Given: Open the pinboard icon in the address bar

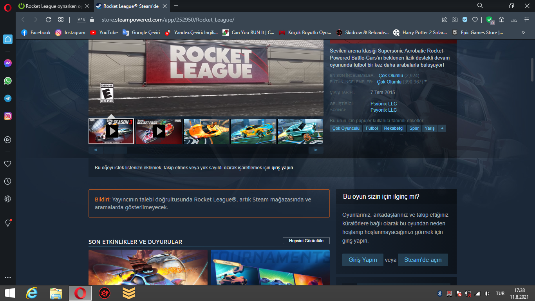Looking at the screenshot, I should click(445, 20).
